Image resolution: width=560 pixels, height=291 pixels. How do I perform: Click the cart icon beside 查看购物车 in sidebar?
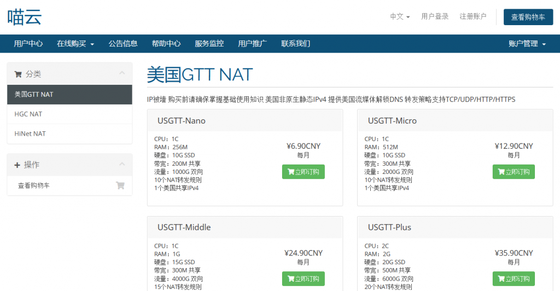pyautogui.click(x=120, y=185)
